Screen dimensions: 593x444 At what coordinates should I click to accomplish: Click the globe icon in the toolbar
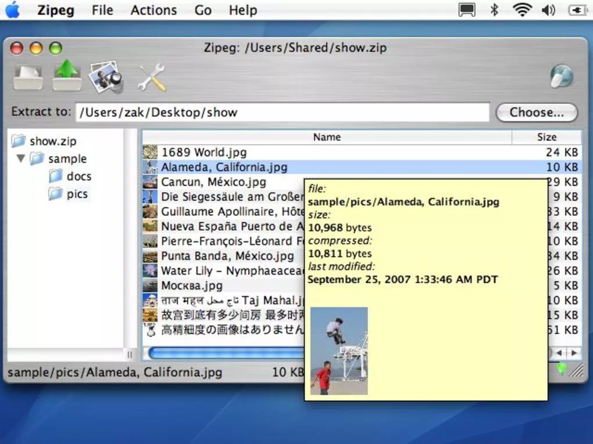[561, 76]
